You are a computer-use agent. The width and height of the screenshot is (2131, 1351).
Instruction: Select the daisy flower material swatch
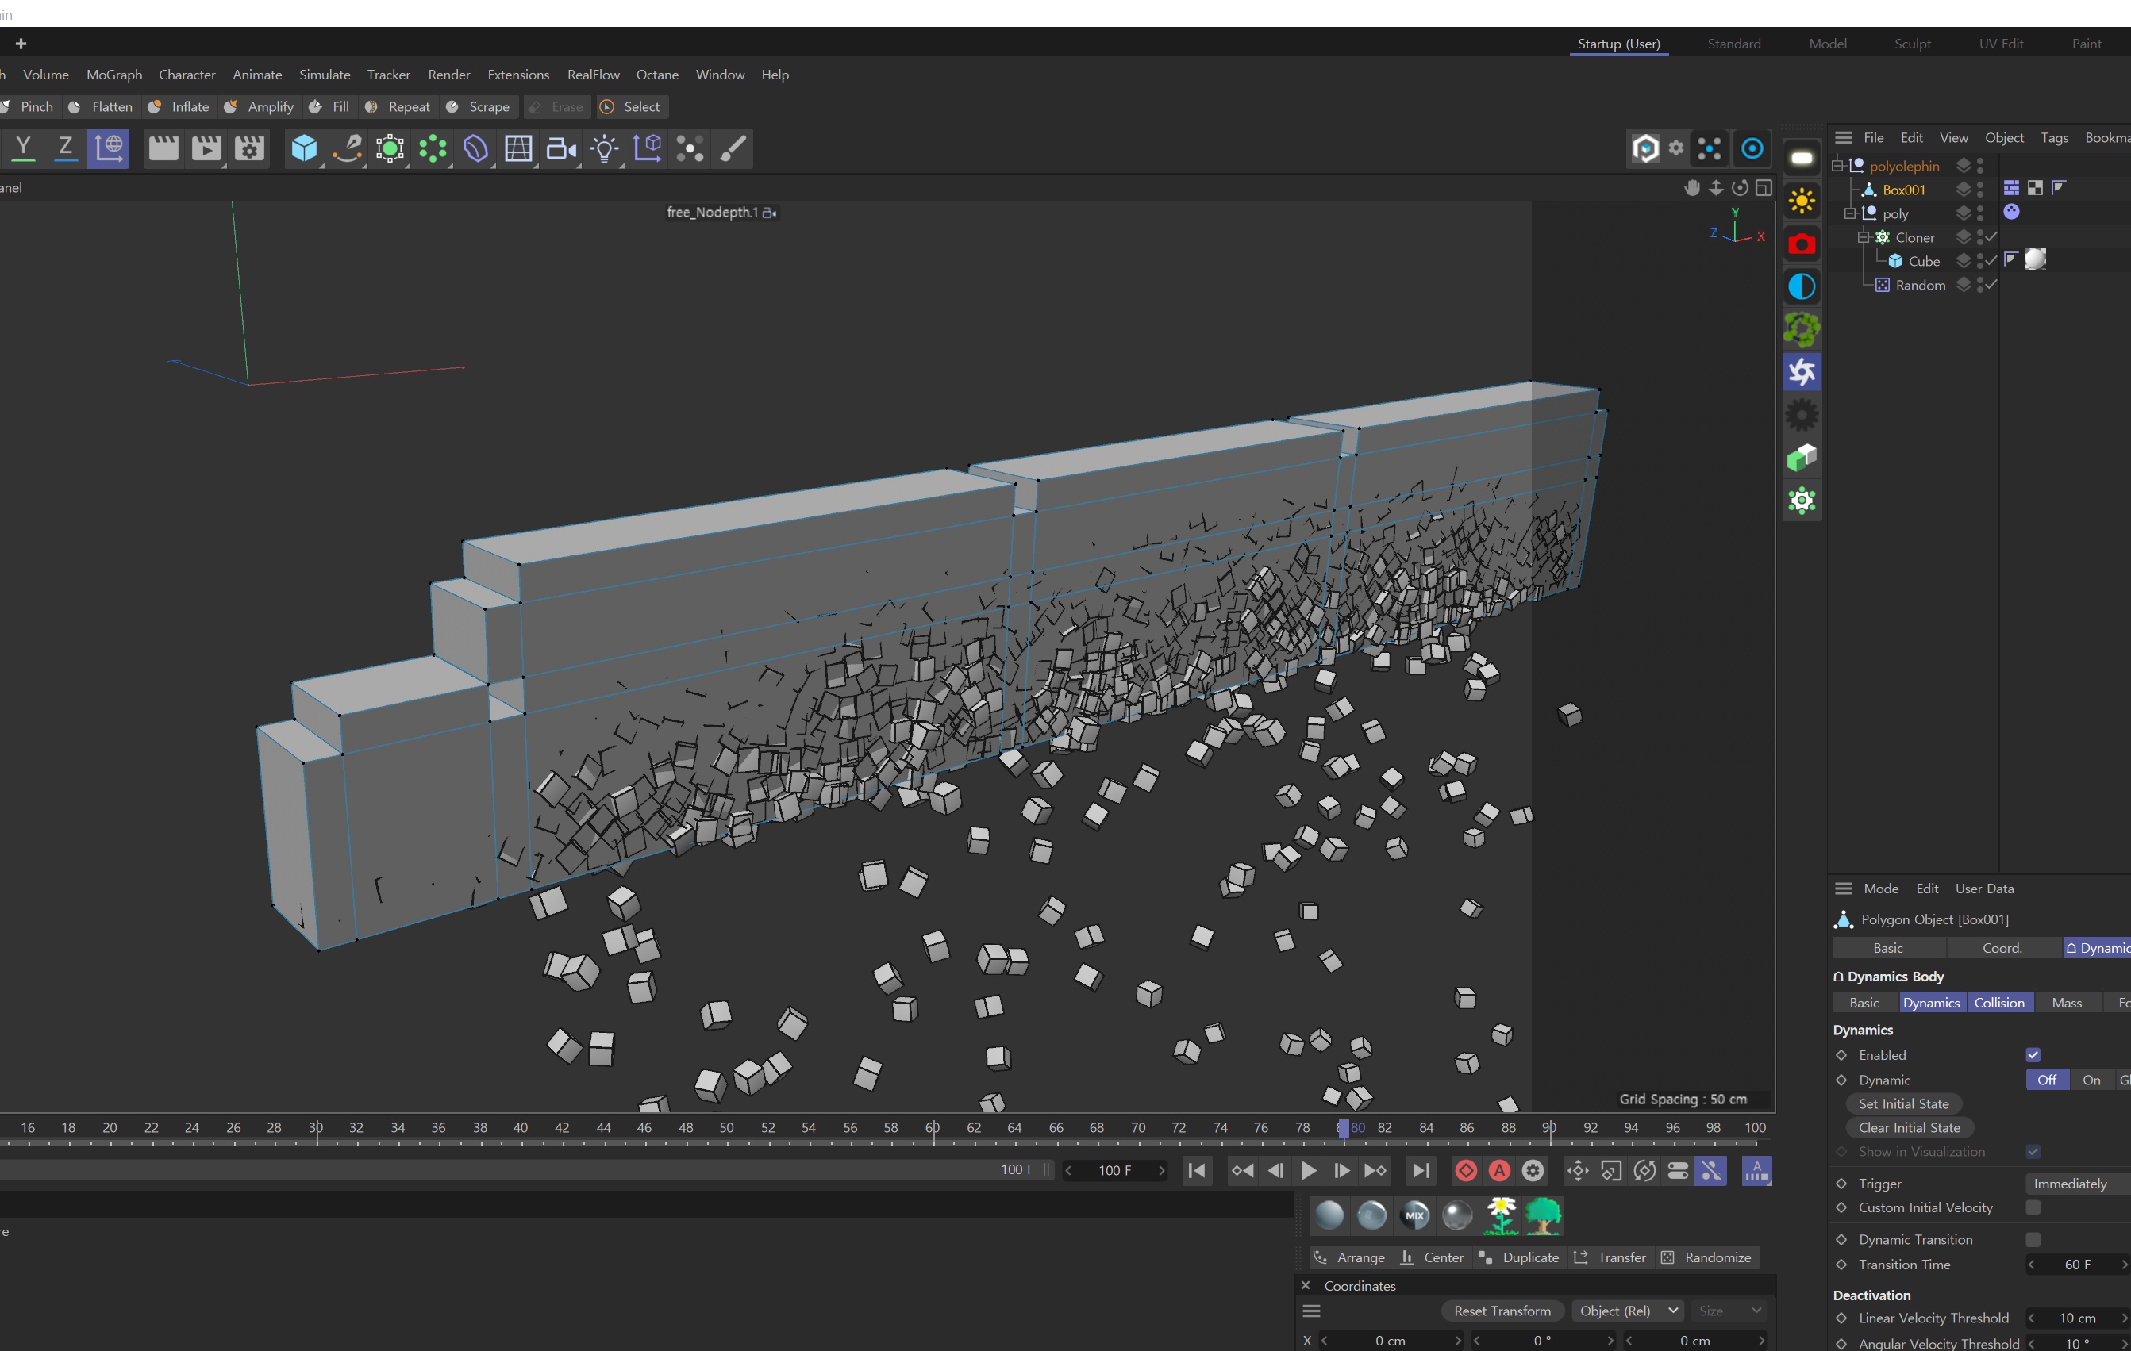[x=1501, y=1215]
